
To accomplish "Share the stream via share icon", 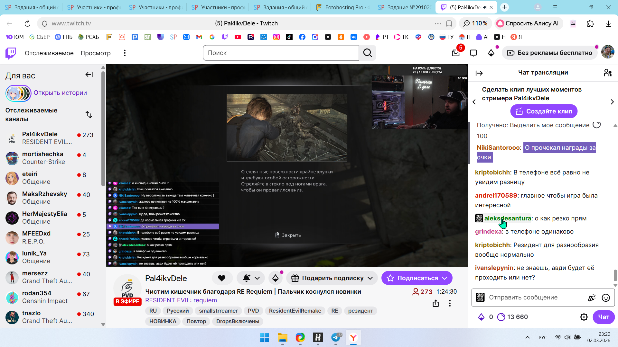I will pyautogui.click(x=435, y=303).
